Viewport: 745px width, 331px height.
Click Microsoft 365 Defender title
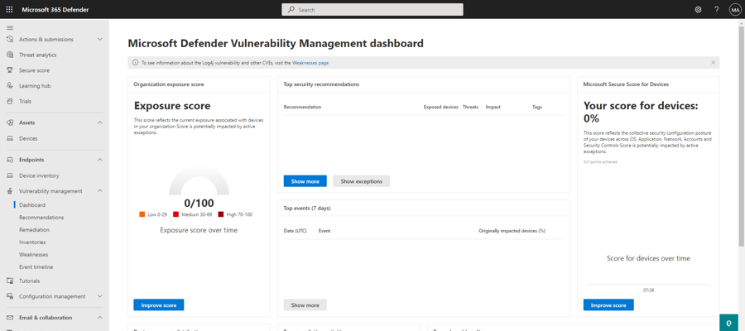pos(55,9)
